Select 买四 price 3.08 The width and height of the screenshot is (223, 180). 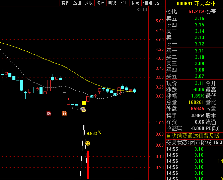click(200, 70)
